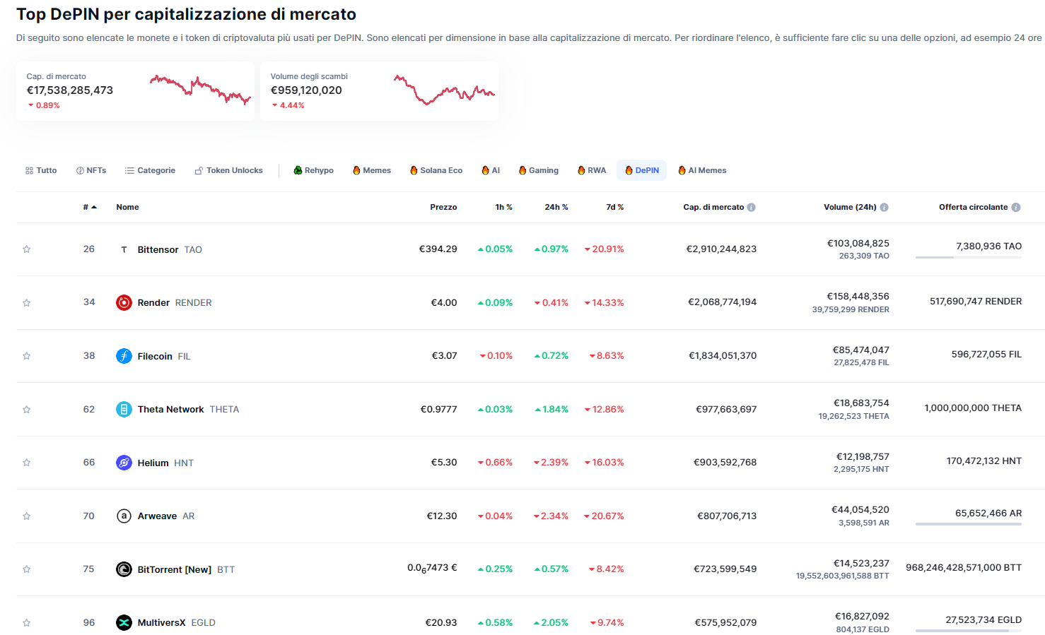1045x635 pixels.
Task: Click the unlock icon on Token Unlocks
Action: 199,170
